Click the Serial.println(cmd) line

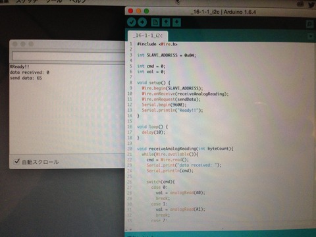tap(170, 171)
